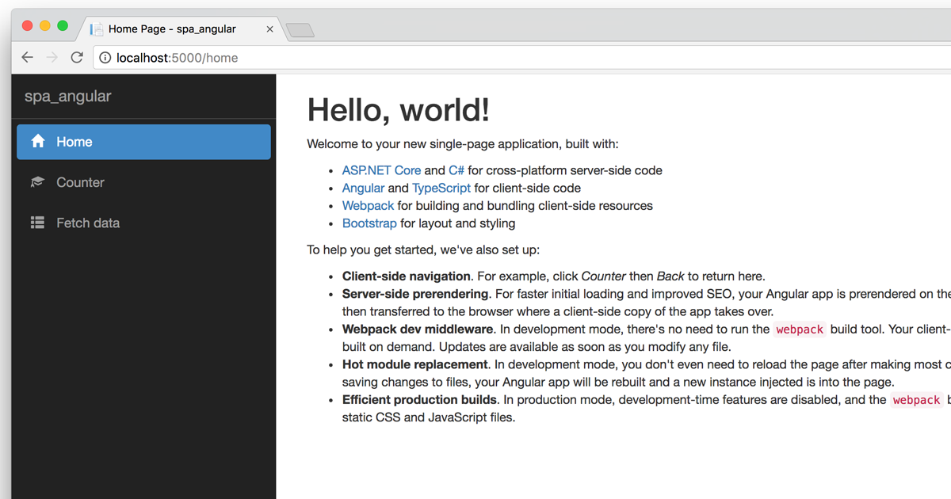Click the browser back arrow
Image resolution: width=951 pixels, height=499 pixels.
[27, 57]
